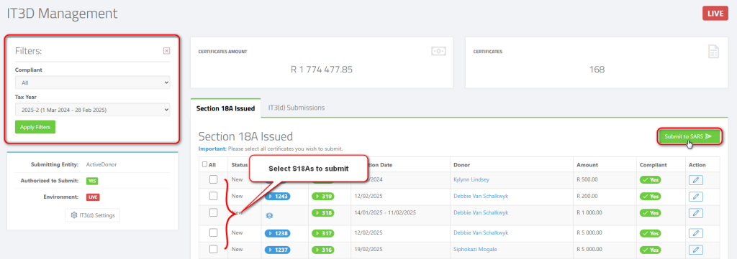The width and height of the screenshot is (737, 259).
Task: Check the box for Siphokazi Mogale certificate
Action: (x=213, y=249)
